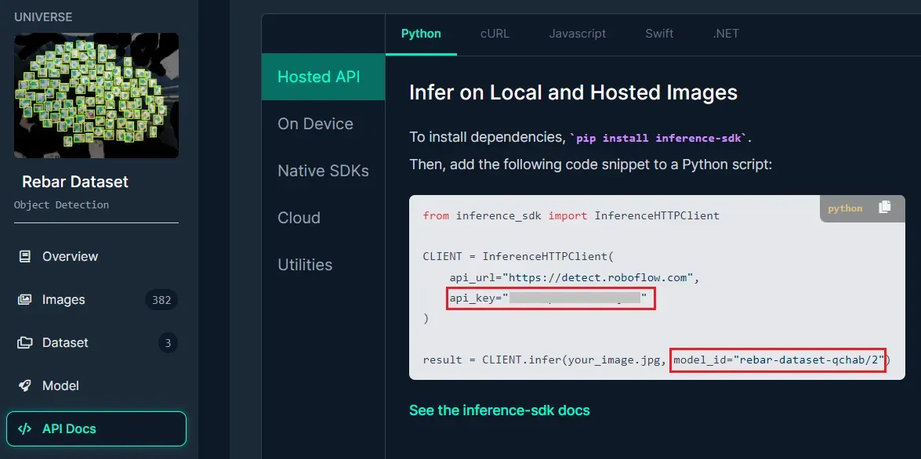Viewport: 921px width, 459px height.
Task: Click the 'from inference_sdk import' code line
Action: point(571,215)
